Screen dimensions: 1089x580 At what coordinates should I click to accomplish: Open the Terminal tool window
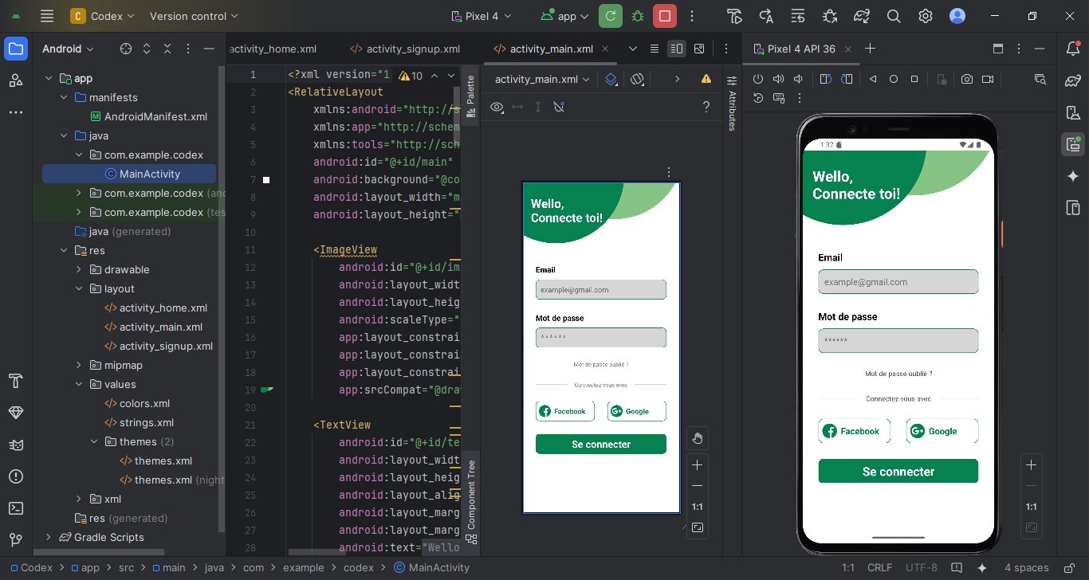[x=16, y=508]
